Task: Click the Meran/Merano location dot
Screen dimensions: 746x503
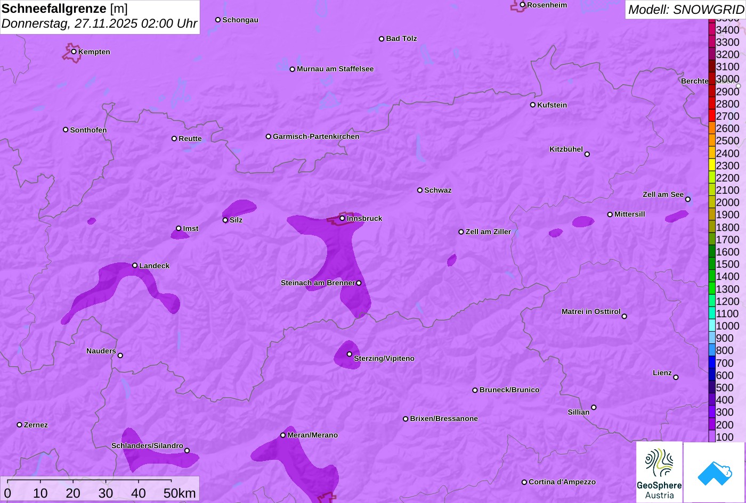Action: coord(283,435)
